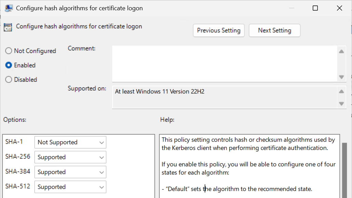Click the title bar policy editor icon
Screen dimensions: 352x198
coord(9,8)
